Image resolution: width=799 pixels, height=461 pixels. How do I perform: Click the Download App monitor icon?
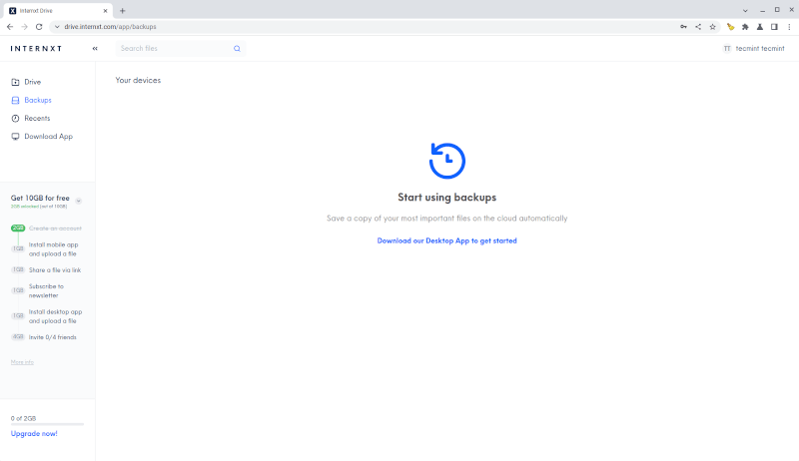point(15,137)
